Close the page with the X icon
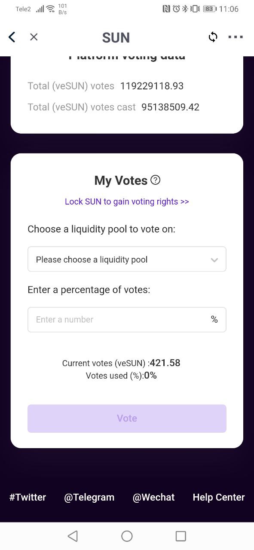Viewport: 254px width, 550px height. [x=34, y=37]
